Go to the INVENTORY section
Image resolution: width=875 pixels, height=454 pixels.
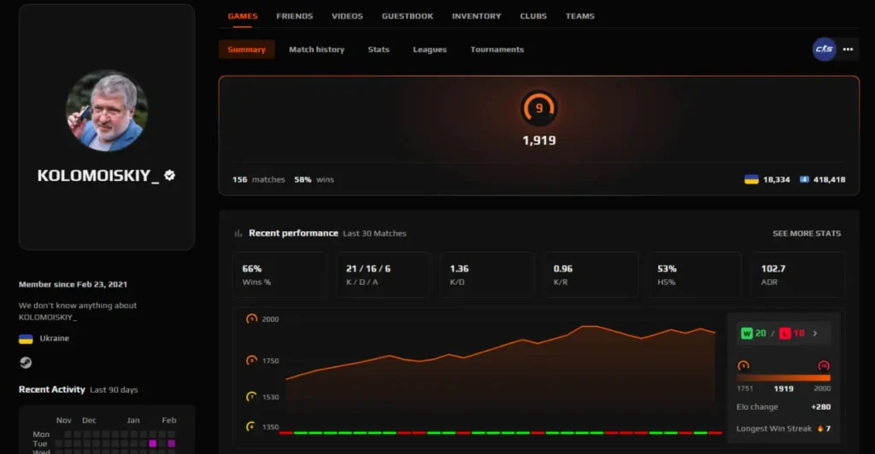pos(476,16)
